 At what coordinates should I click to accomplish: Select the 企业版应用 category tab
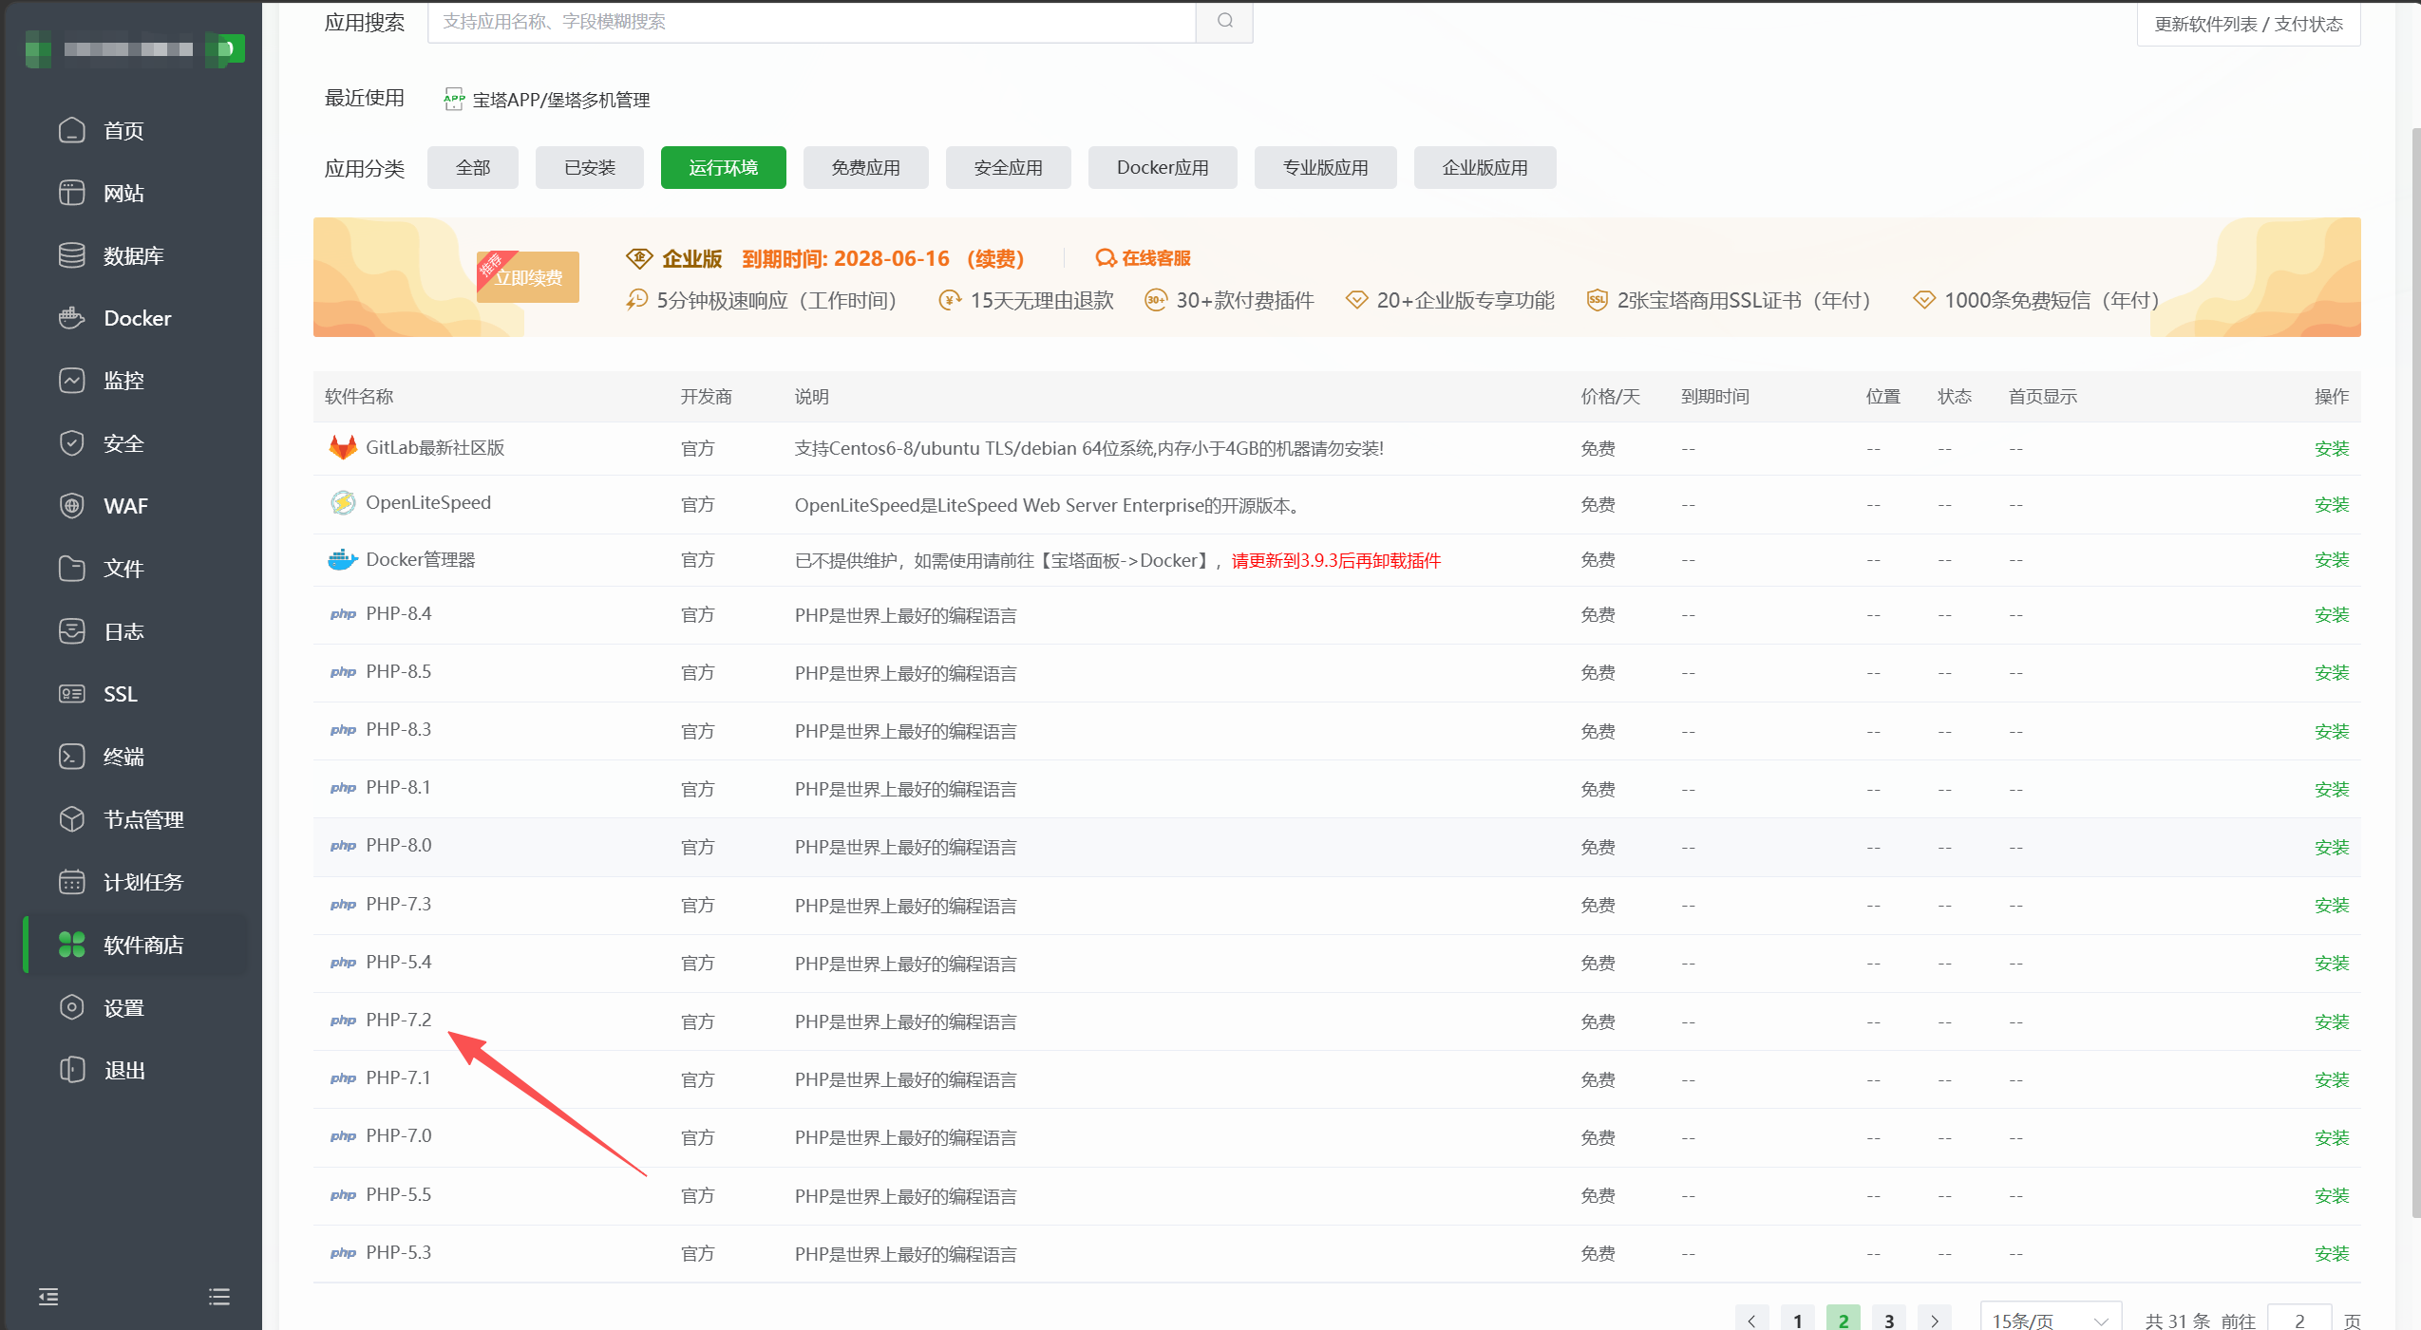tap(1485, 168)
